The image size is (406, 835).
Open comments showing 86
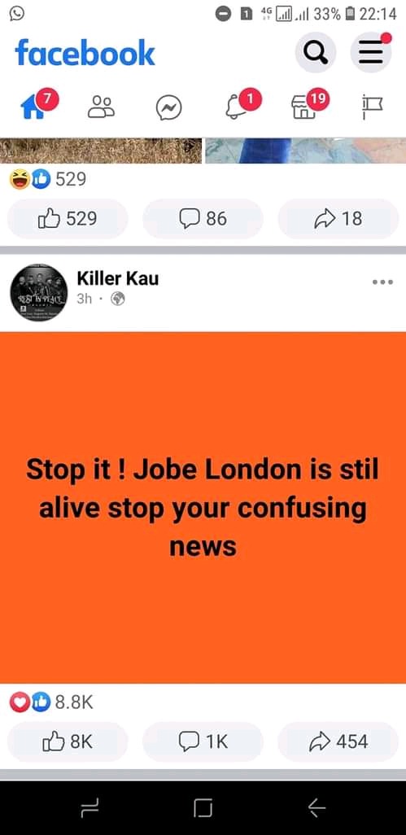pyautogui.click(x=203, y=218)
